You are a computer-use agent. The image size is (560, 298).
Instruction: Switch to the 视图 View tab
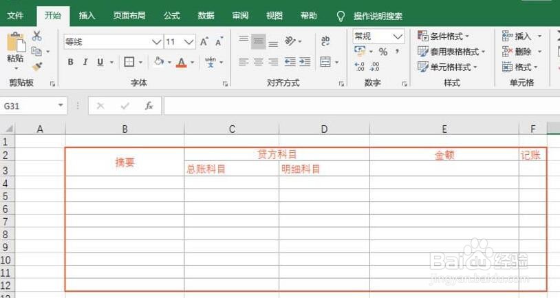click(274, 16)
